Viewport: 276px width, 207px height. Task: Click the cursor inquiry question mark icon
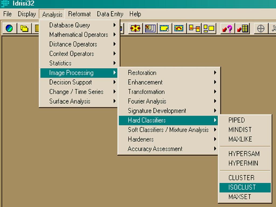tap(227, 28)
